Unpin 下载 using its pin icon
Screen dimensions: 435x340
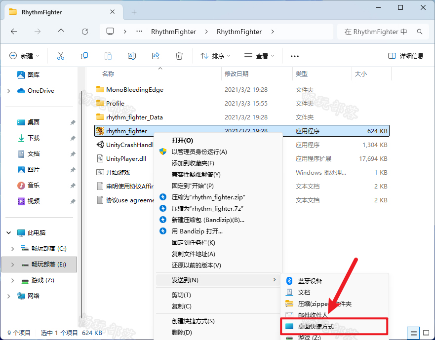click(x=73, y=138)
